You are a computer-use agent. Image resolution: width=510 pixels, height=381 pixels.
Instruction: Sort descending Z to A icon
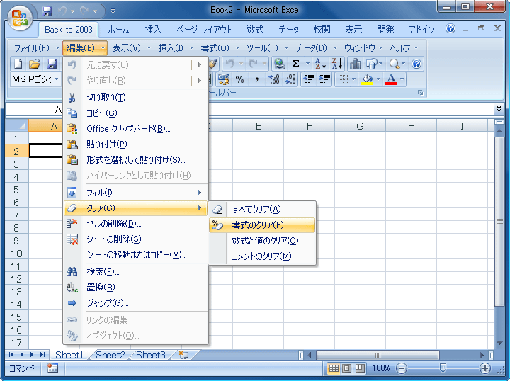coord(337,64)
